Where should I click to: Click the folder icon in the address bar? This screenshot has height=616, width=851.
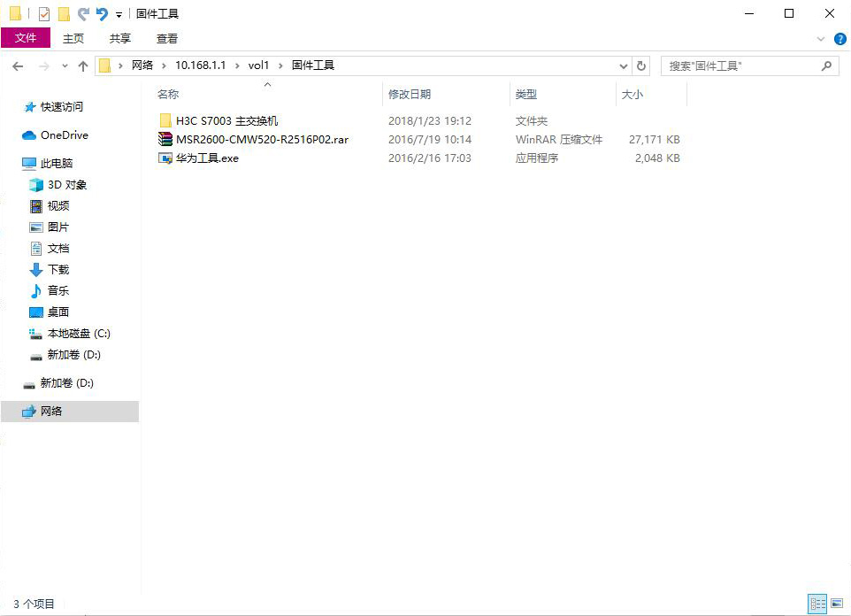[104, 65]
